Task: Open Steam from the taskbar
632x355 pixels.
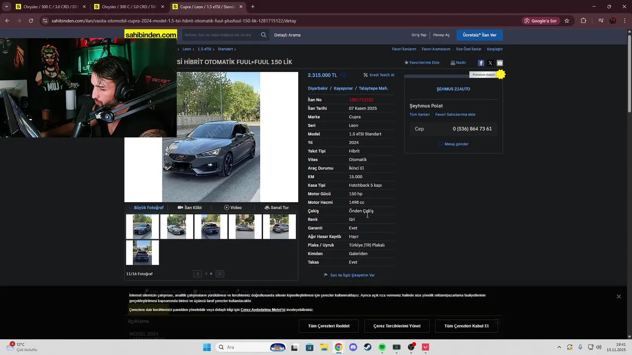Action: click(368, 347)
